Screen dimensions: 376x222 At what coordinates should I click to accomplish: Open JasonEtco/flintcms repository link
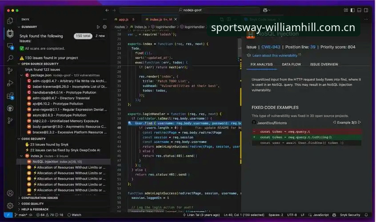(272, 123)
